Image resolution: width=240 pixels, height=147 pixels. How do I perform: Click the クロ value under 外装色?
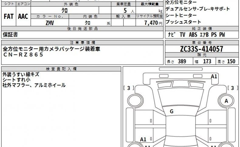[x=65, y=10]
